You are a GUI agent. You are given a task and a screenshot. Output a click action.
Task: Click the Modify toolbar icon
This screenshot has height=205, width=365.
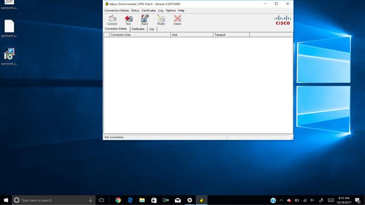(x=161, y=20)
